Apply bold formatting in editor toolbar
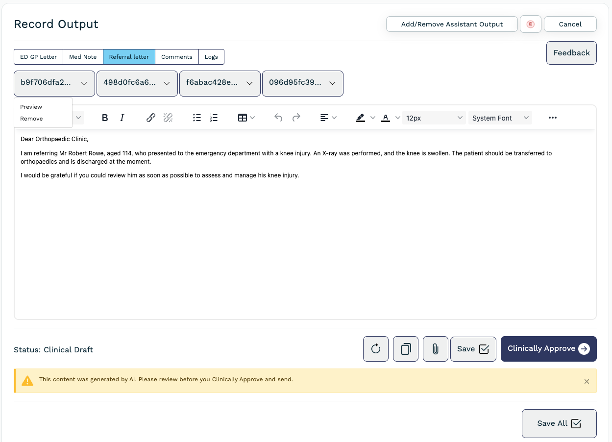 105,118
